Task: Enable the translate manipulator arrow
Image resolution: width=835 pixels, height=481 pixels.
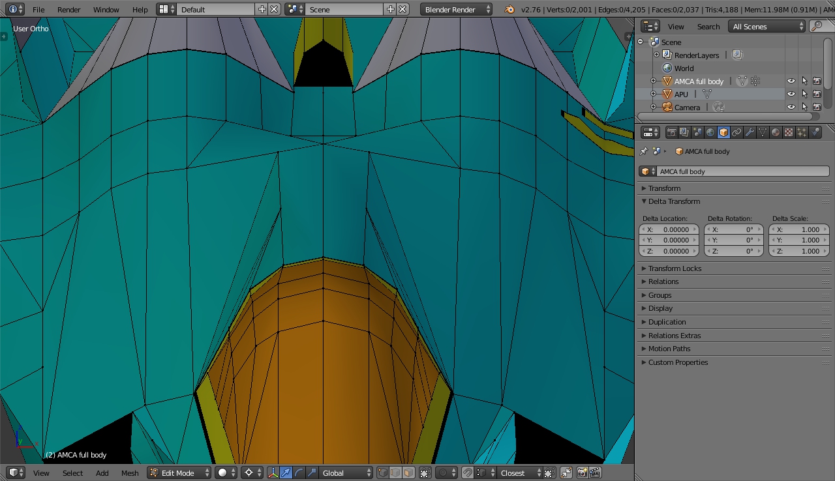Action: click(286, 473)
